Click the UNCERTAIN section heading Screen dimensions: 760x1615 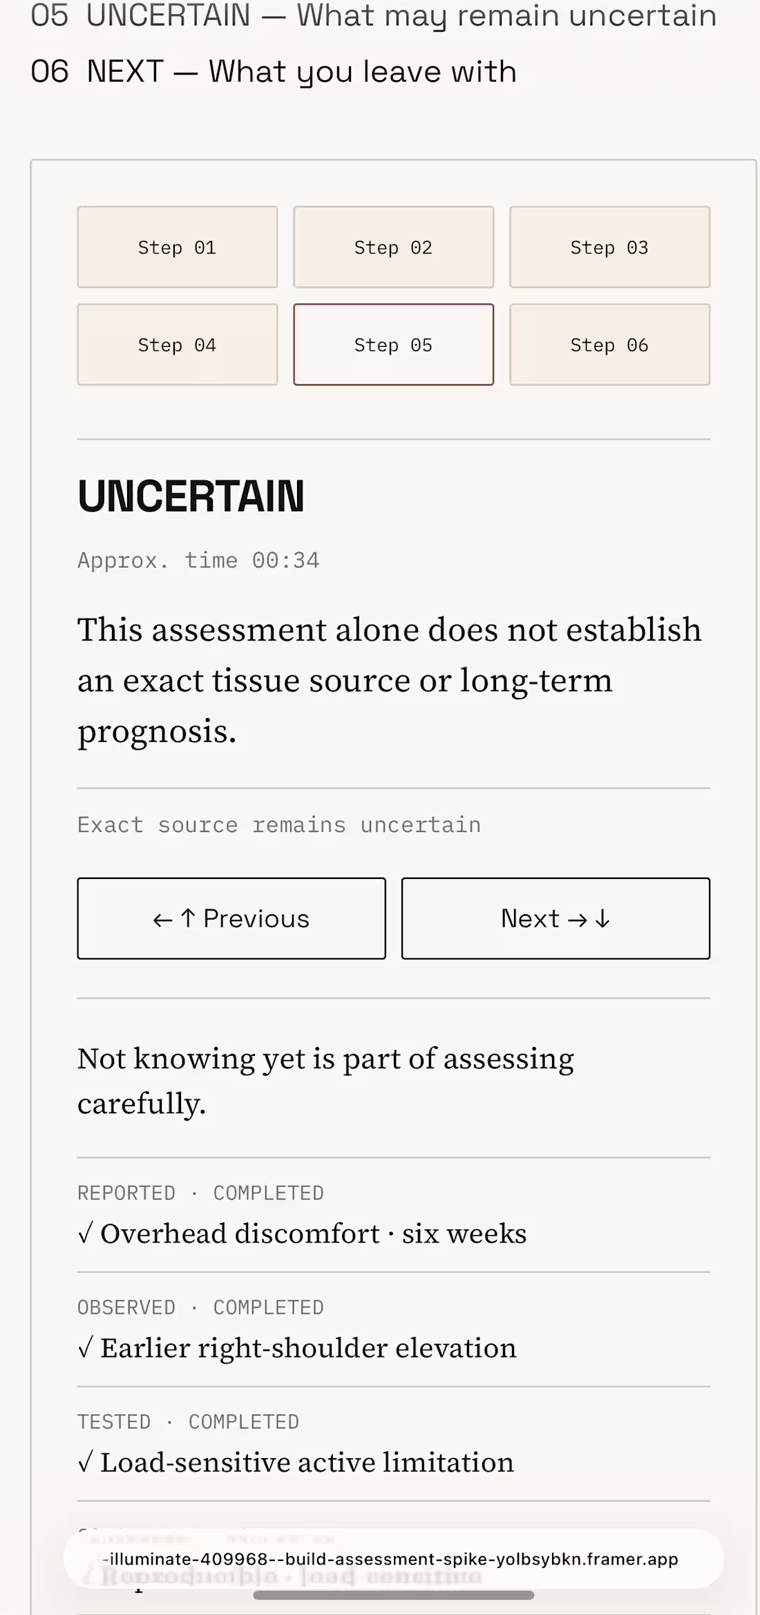coord(191,496)
